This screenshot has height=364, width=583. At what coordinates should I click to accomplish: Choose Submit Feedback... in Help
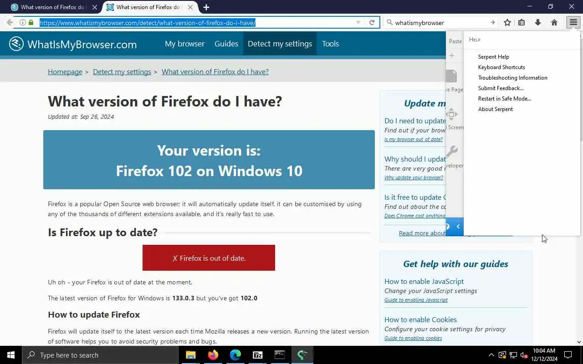(x=501, y=88)
